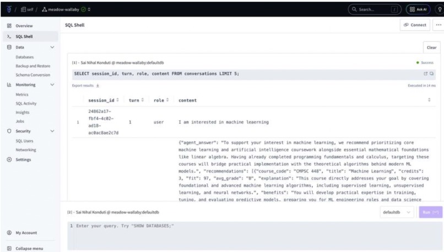Open the defaultdb database dropdown

397,212
